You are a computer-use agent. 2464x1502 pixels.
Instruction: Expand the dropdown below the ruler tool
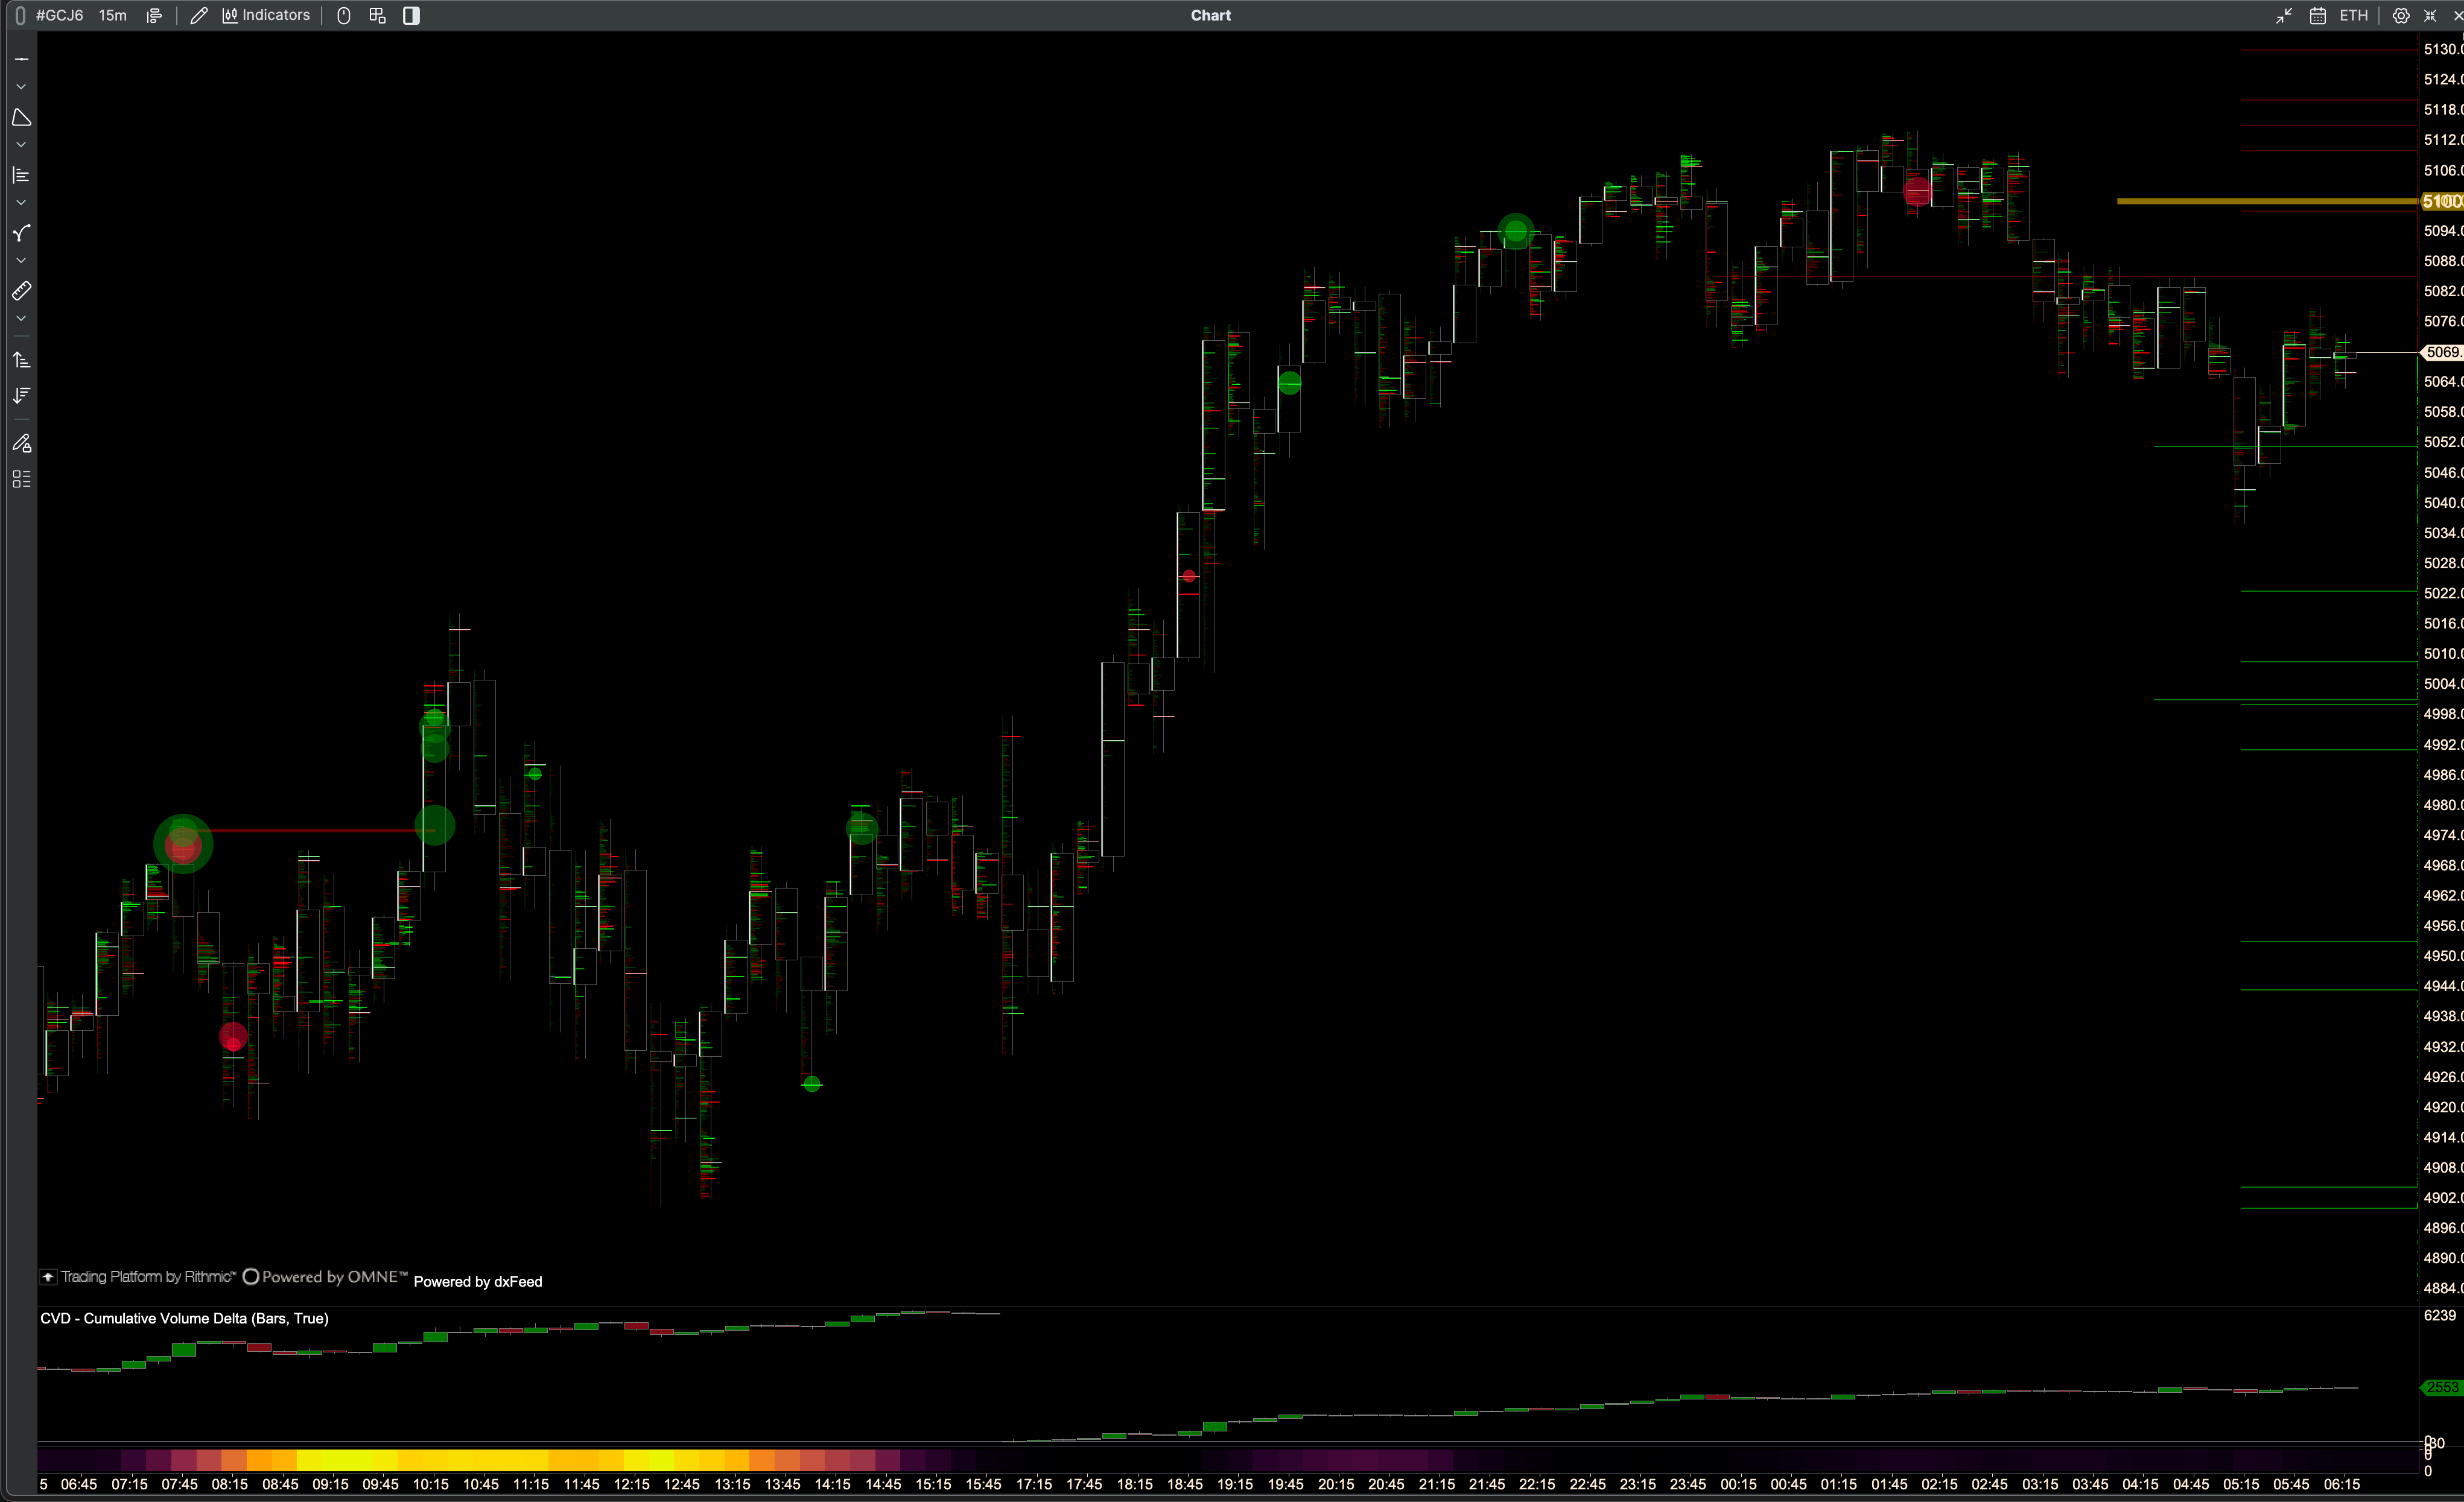pos(21,319)
